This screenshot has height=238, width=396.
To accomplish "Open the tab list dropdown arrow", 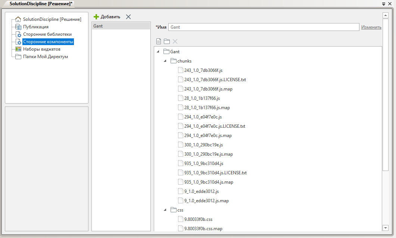I will tap(384, 3).
